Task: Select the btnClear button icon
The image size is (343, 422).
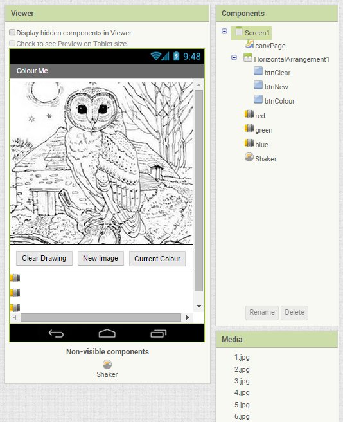Action: [258, 71]
